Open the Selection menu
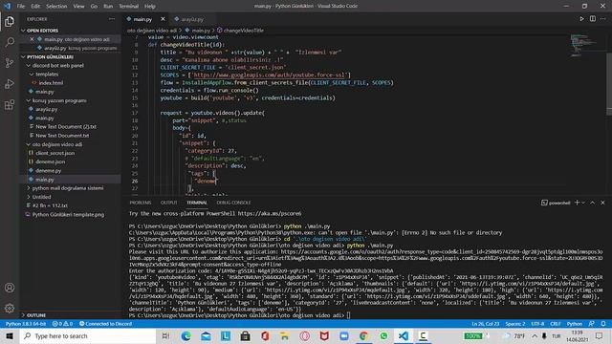This screenshot has height=344, width=612. (x=56, y=7)
